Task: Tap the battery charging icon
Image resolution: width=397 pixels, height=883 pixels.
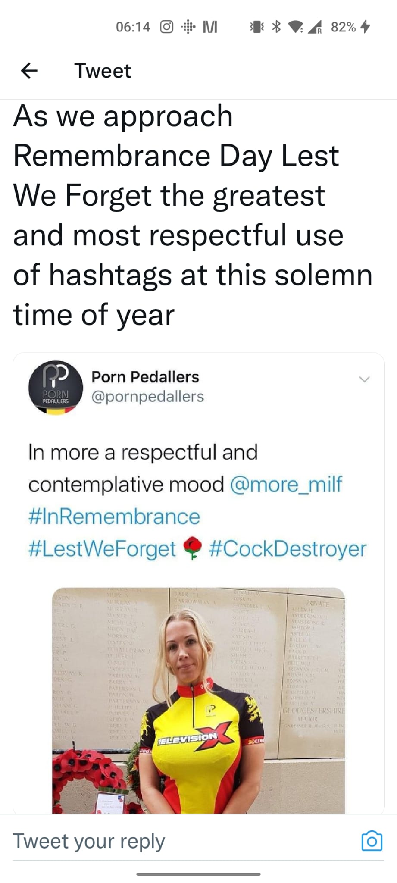Action: [x=365, y=27]
